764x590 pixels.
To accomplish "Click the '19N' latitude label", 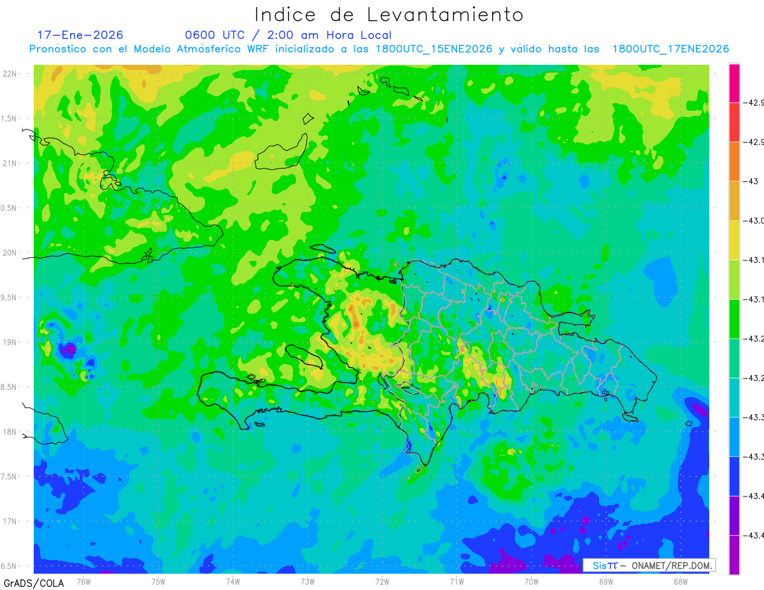I will pyautogui.click(x=10, y=342).
